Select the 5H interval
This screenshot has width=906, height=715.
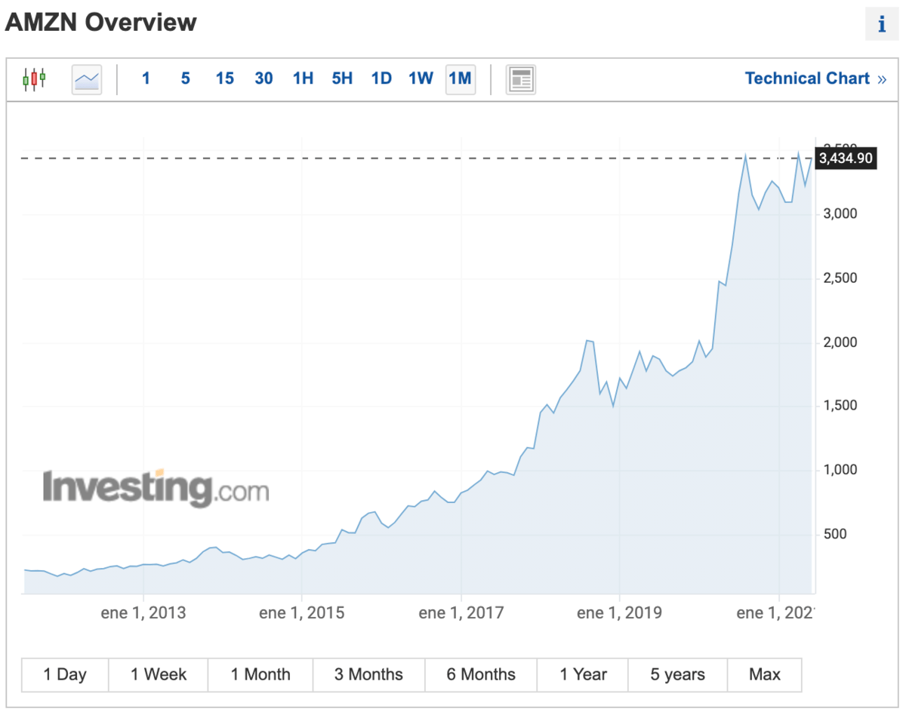click(342, 78)
